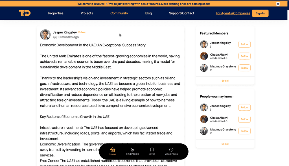Click the For Agents/Companies link
289x166 pixels.
pos(233,13)
